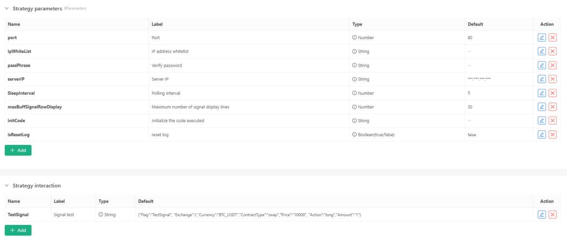Click the 'Signal test' label

point(64,215)
